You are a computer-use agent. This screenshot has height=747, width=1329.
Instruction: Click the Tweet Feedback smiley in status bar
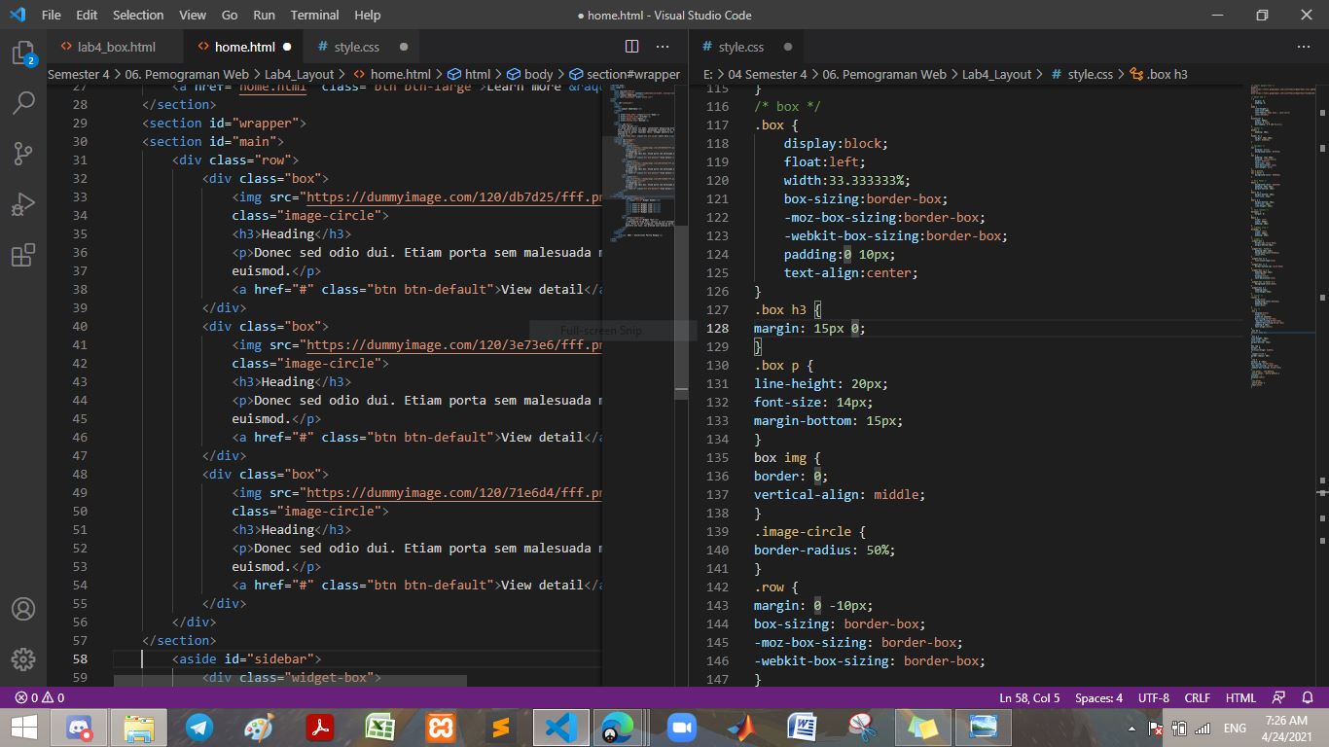[x=1277, y=697]
